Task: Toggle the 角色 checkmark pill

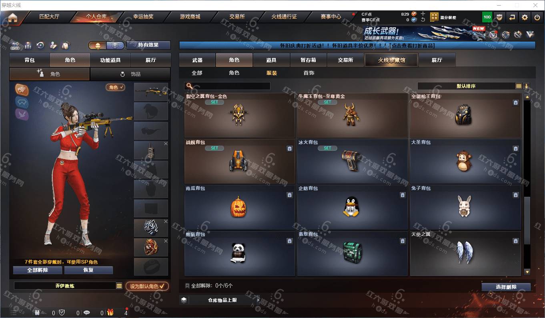Action: pyautogui.click(x=116, y=87)
